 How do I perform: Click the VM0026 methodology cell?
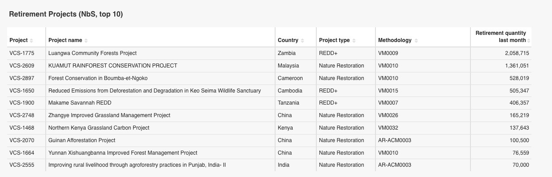[388, 115]
